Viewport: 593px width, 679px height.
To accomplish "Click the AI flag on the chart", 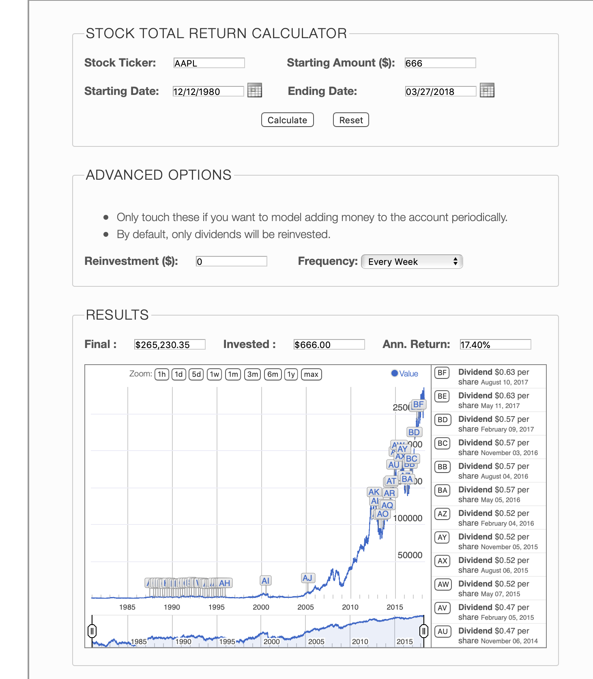I will click(x=266, y=580).
